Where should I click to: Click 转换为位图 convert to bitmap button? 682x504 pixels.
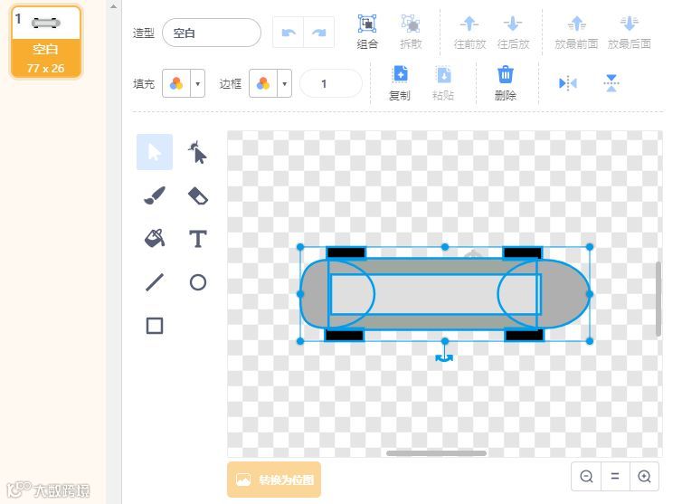tap(274, 480)
